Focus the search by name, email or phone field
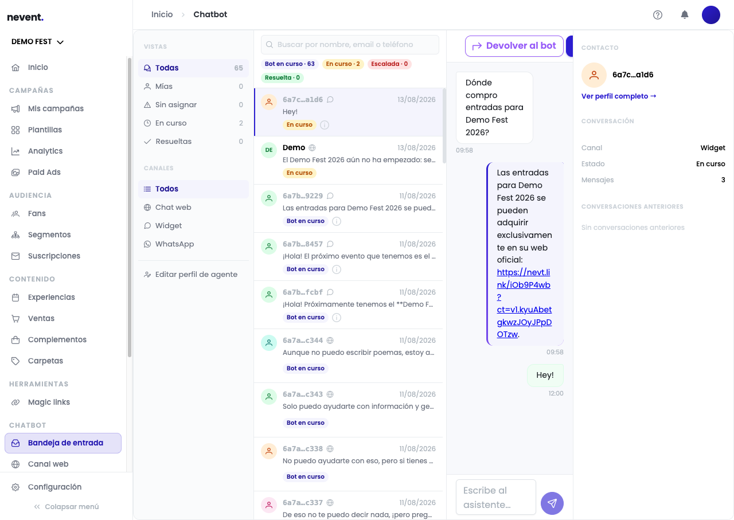 [350, 45]
